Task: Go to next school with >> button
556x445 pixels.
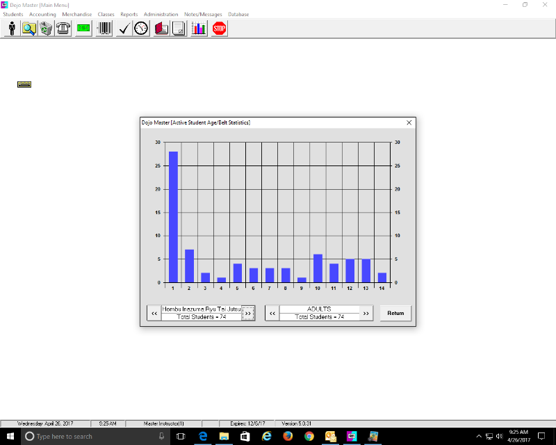Action: pyautogui.click(x=248, y=314)
